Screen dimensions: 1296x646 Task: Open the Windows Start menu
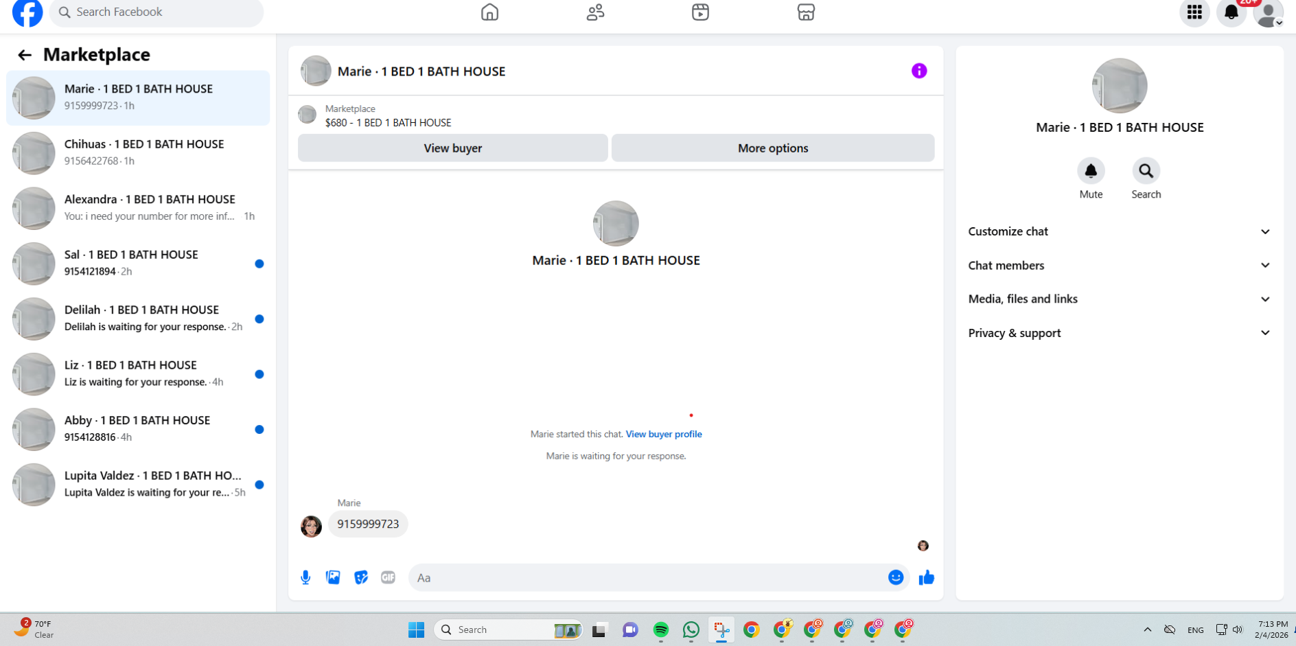click(416, 630)
